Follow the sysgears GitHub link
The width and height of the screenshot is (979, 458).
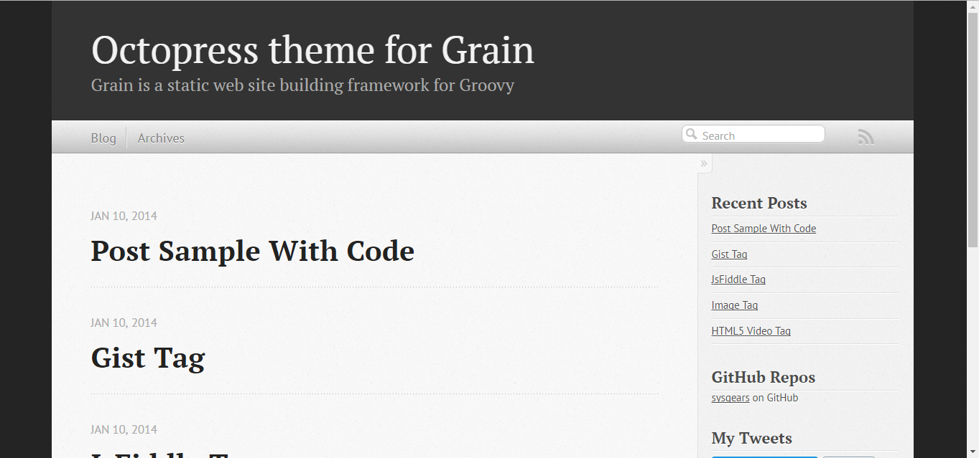point(730,398)
